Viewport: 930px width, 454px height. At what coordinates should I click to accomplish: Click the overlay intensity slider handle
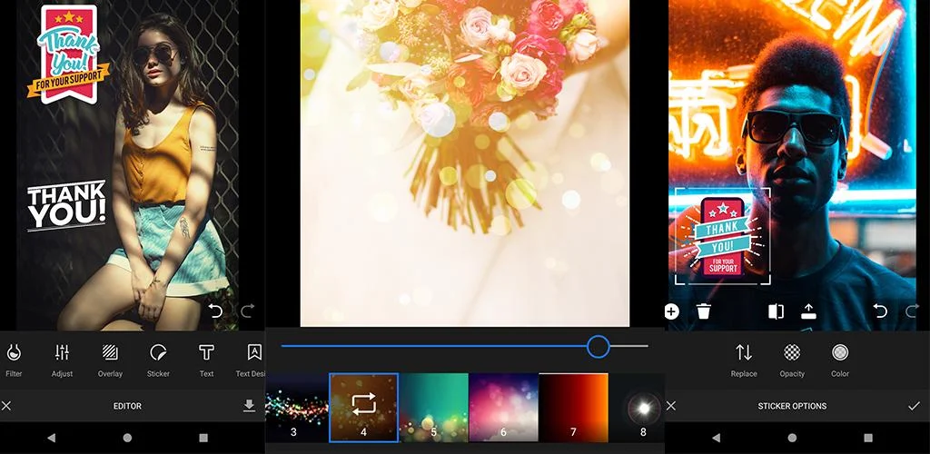tap(598, 346)
